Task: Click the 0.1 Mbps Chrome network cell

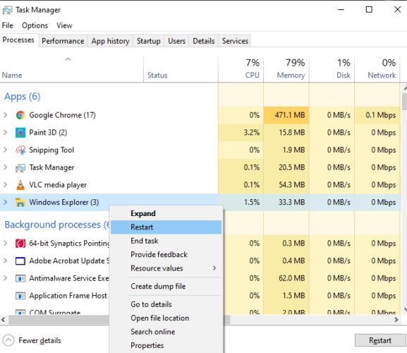Action: pyautogui.click(x=377, y=115)
